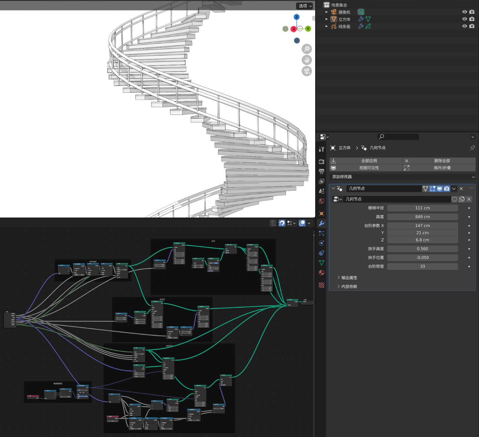
Task: Expand the 立方体 outliner item
Action: click(326, 19)
